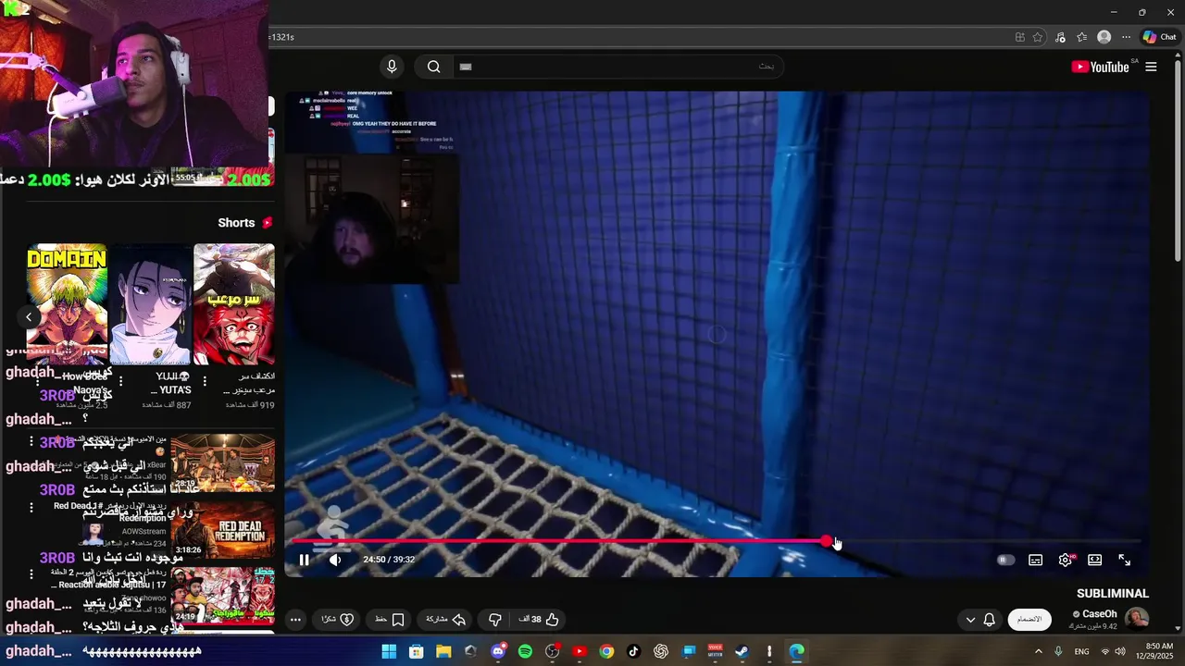Viewport: 1185px width, 666px height.
Task: Share the video with share button
Action: (445, 620)
